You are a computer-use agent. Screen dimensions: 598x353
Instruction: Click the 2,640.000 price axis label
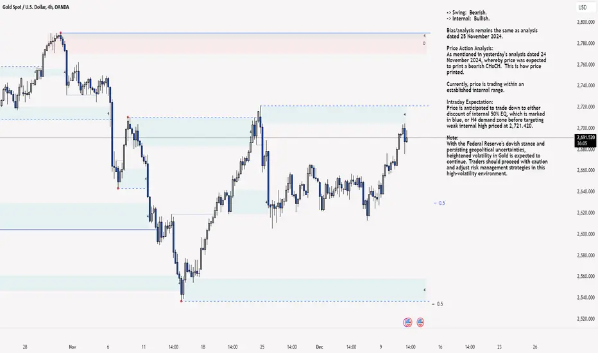(x=585, y=191)
